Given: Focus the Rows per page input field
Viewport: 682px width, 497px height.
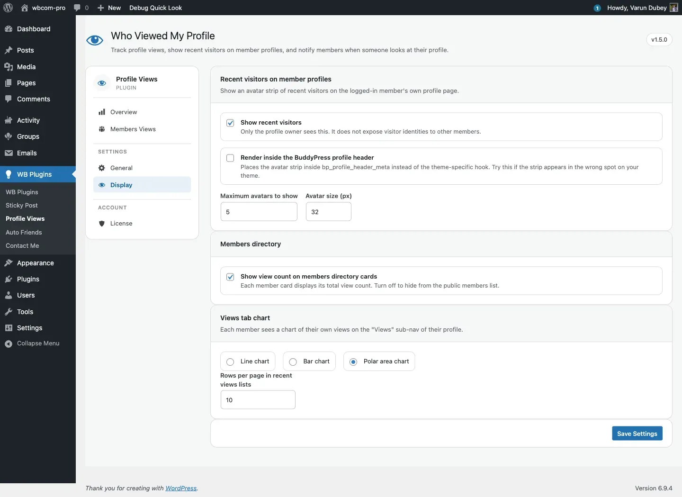Looking at the screenshot, I should (258, 400).
